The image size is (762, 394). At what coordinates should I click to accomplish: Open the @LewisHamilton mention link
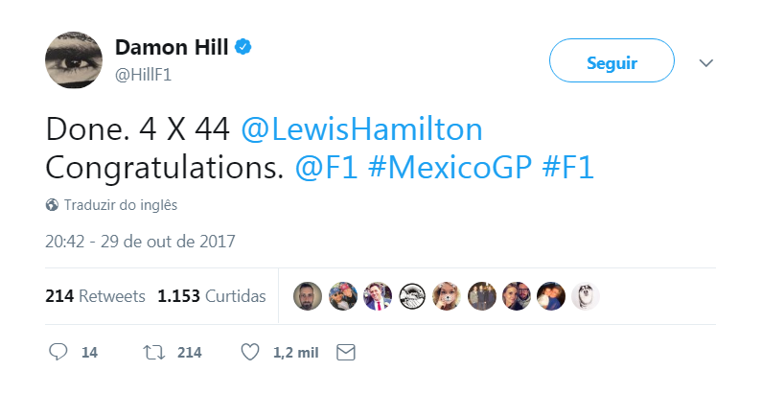click(361, 129)
